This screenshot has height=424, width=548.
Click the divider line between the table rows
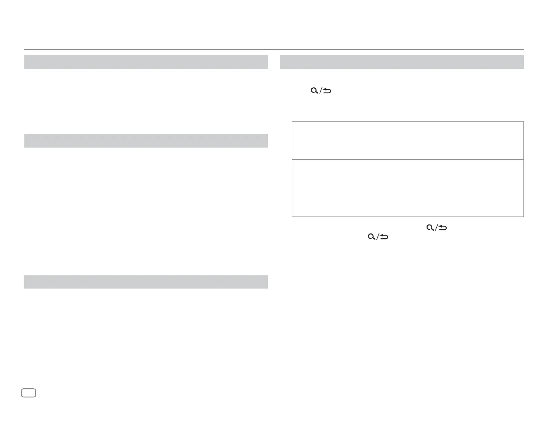(408, 159)
